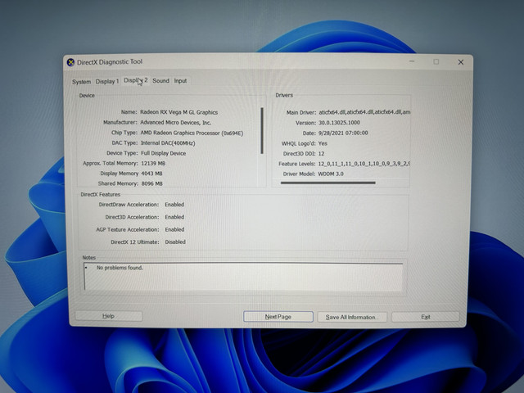Select the Display 2 tab
524x393 pixels.
tap(135, 80)
